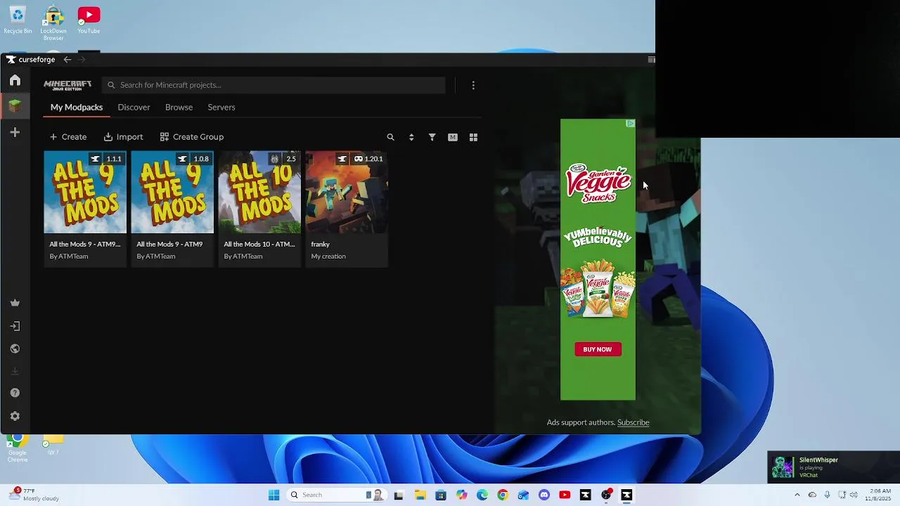Open Microsoft Store from the taskbar
The image size is (900, 506).
click(441, 495)
